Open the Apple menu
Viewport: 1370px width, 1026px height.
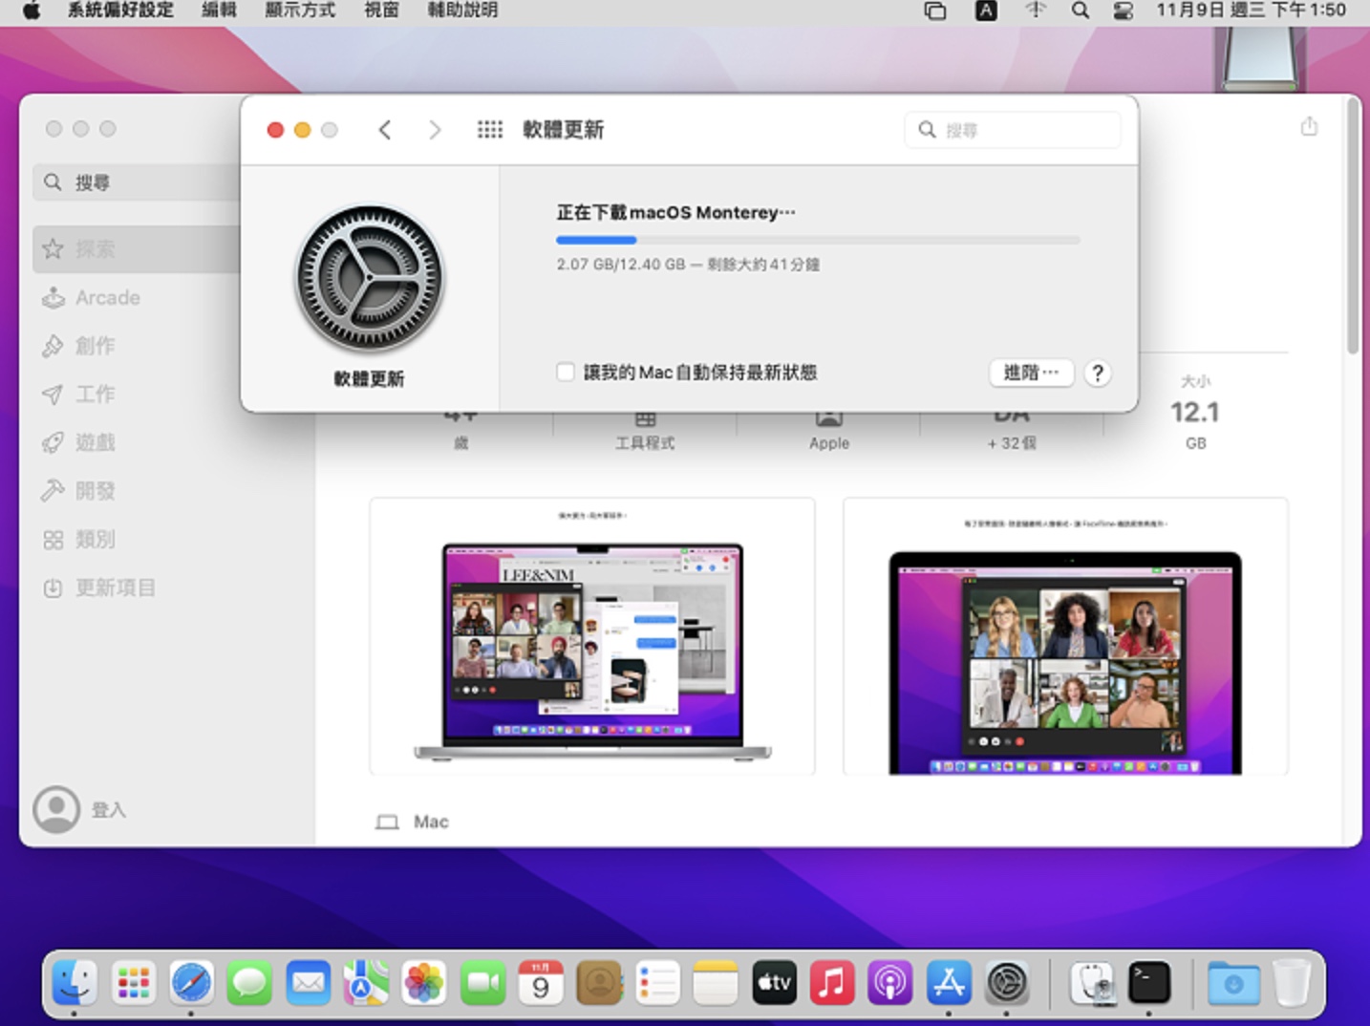[x=32, y=11]
